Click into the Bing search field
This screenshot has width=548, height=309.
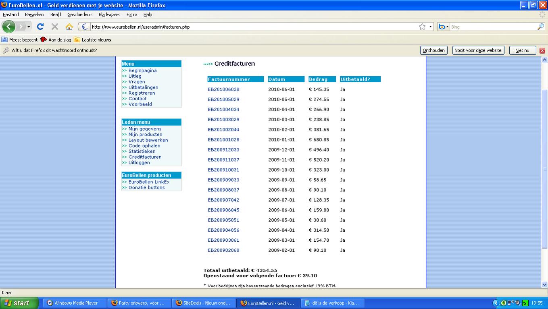(493, 27)
